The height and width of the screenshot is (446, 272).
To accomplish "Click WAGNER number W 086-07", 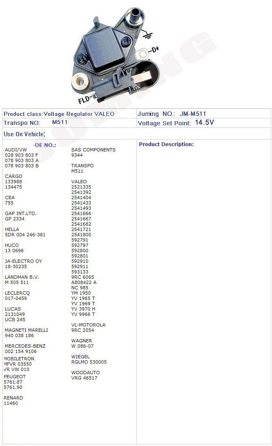I will (82, 346).
